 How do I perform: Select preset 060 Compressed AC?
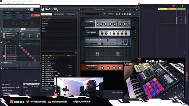coord(59,74)
